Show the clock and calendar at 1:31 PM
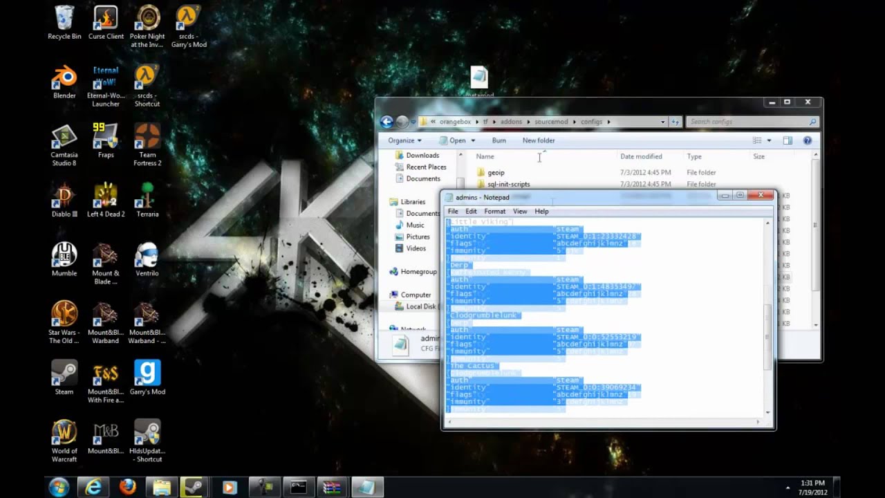The width and height of the screenshot is (885, 498). (812, 487)
